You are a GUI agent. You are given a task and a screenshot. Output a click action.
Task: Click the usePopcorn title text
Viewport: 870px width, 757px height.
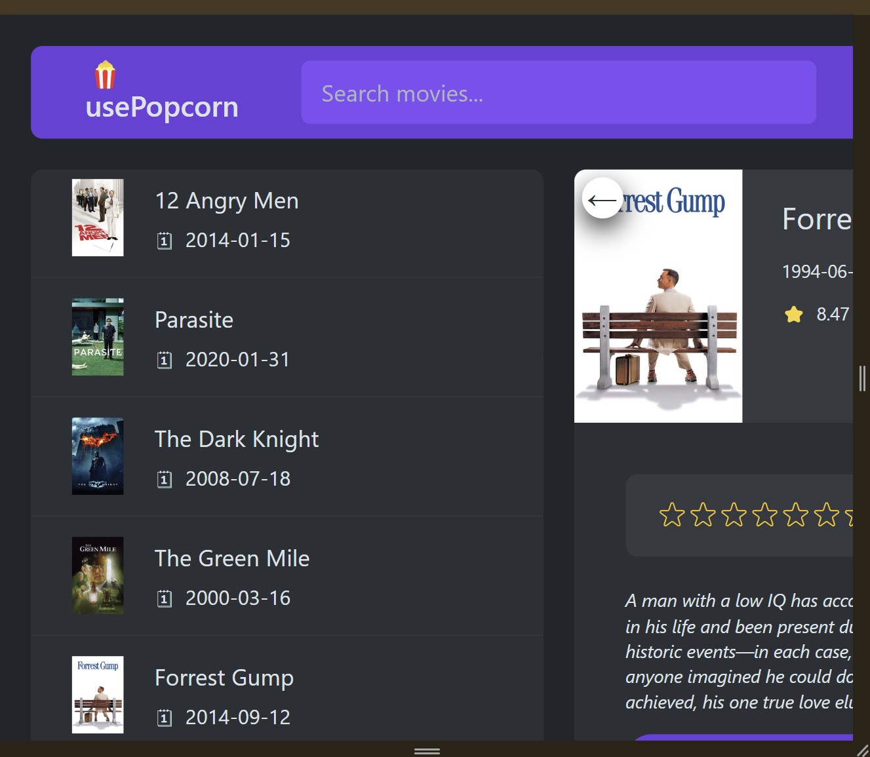[162, 107]
